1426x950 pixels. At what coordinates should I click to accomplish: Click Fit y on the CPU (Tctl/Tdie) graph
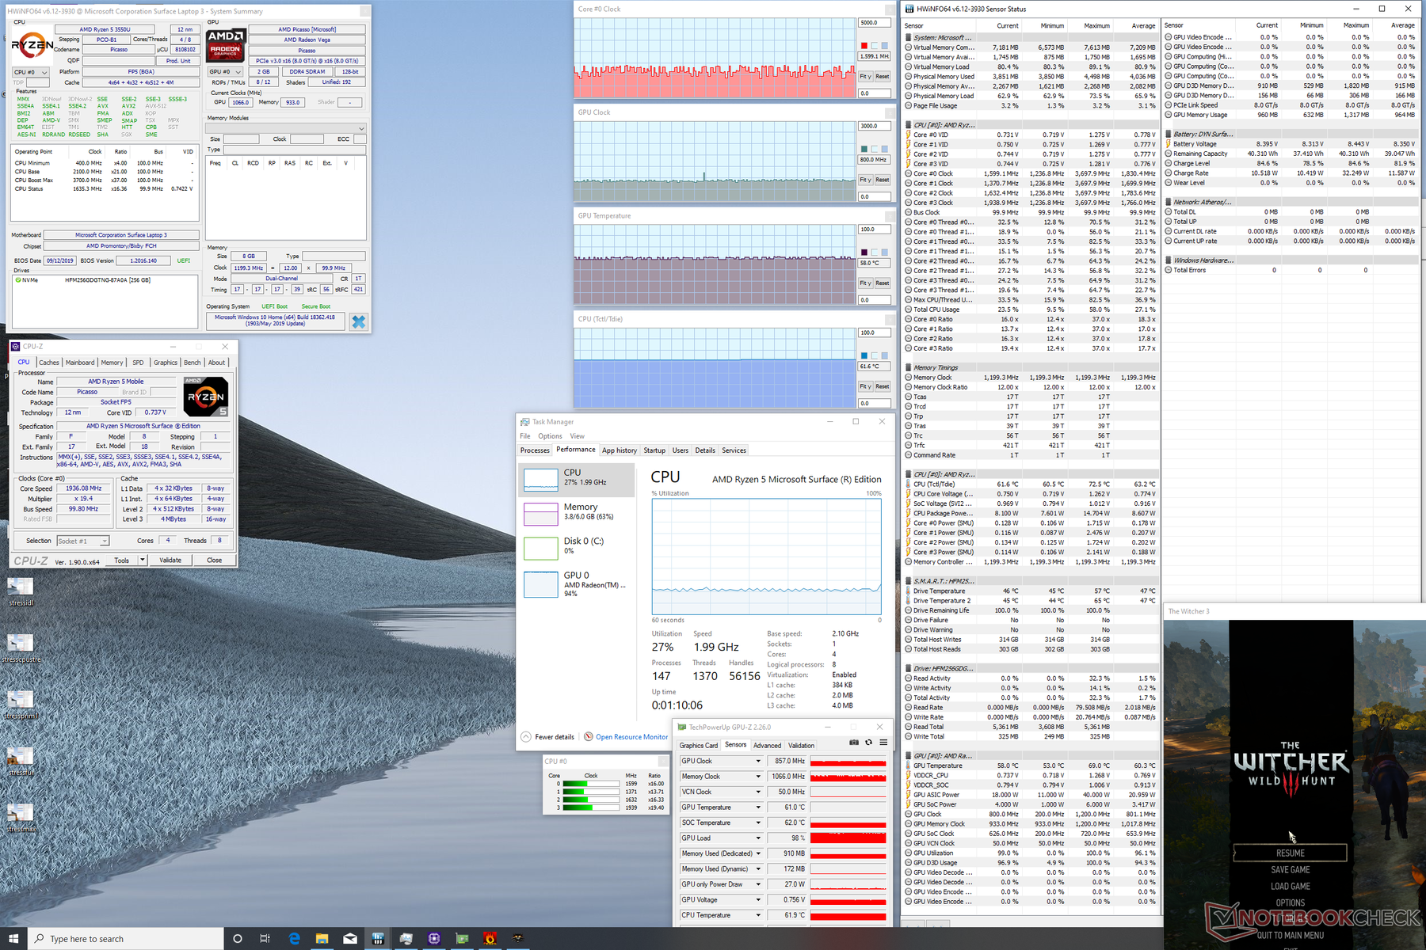(866, 386)
